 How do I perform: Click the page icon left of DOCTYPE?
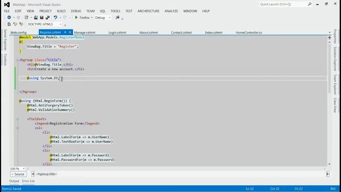(9, 24)
